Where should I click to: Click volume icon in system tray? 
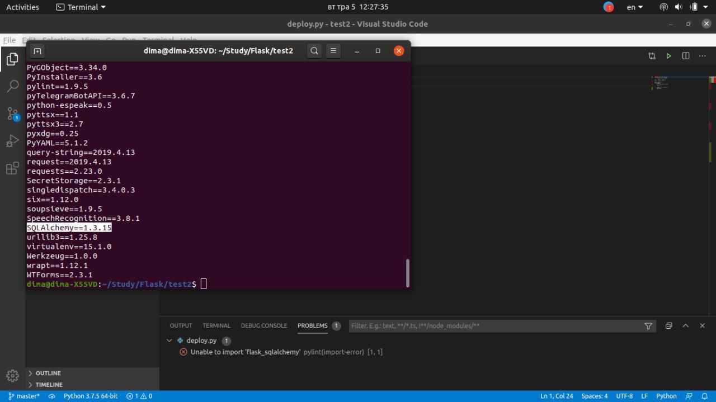[679, 7]
